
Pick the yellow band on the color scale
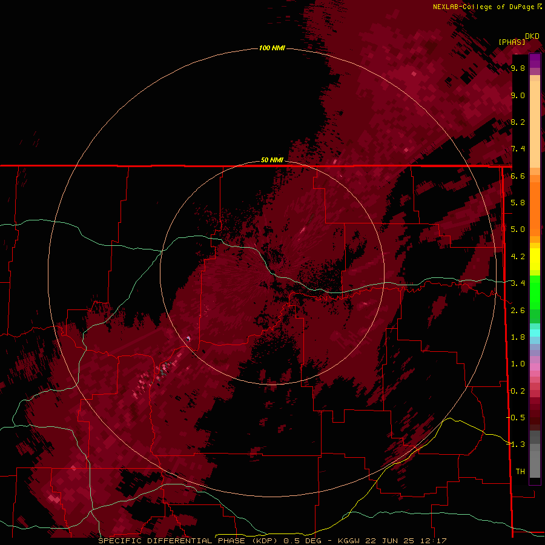click(535, 259)
